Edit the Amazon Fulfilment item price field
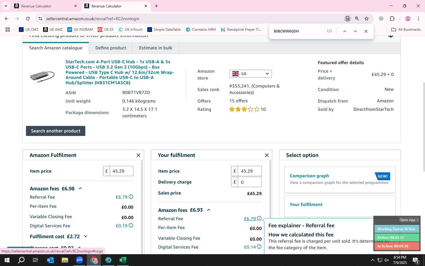Viewport: 425px width, 266px height. point(121,171)
